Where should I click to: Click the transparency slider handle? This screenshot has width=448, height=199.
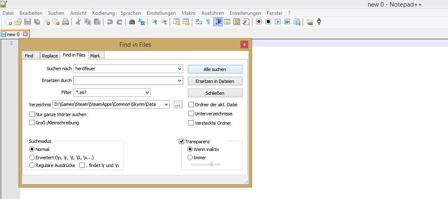pos(211,164)
